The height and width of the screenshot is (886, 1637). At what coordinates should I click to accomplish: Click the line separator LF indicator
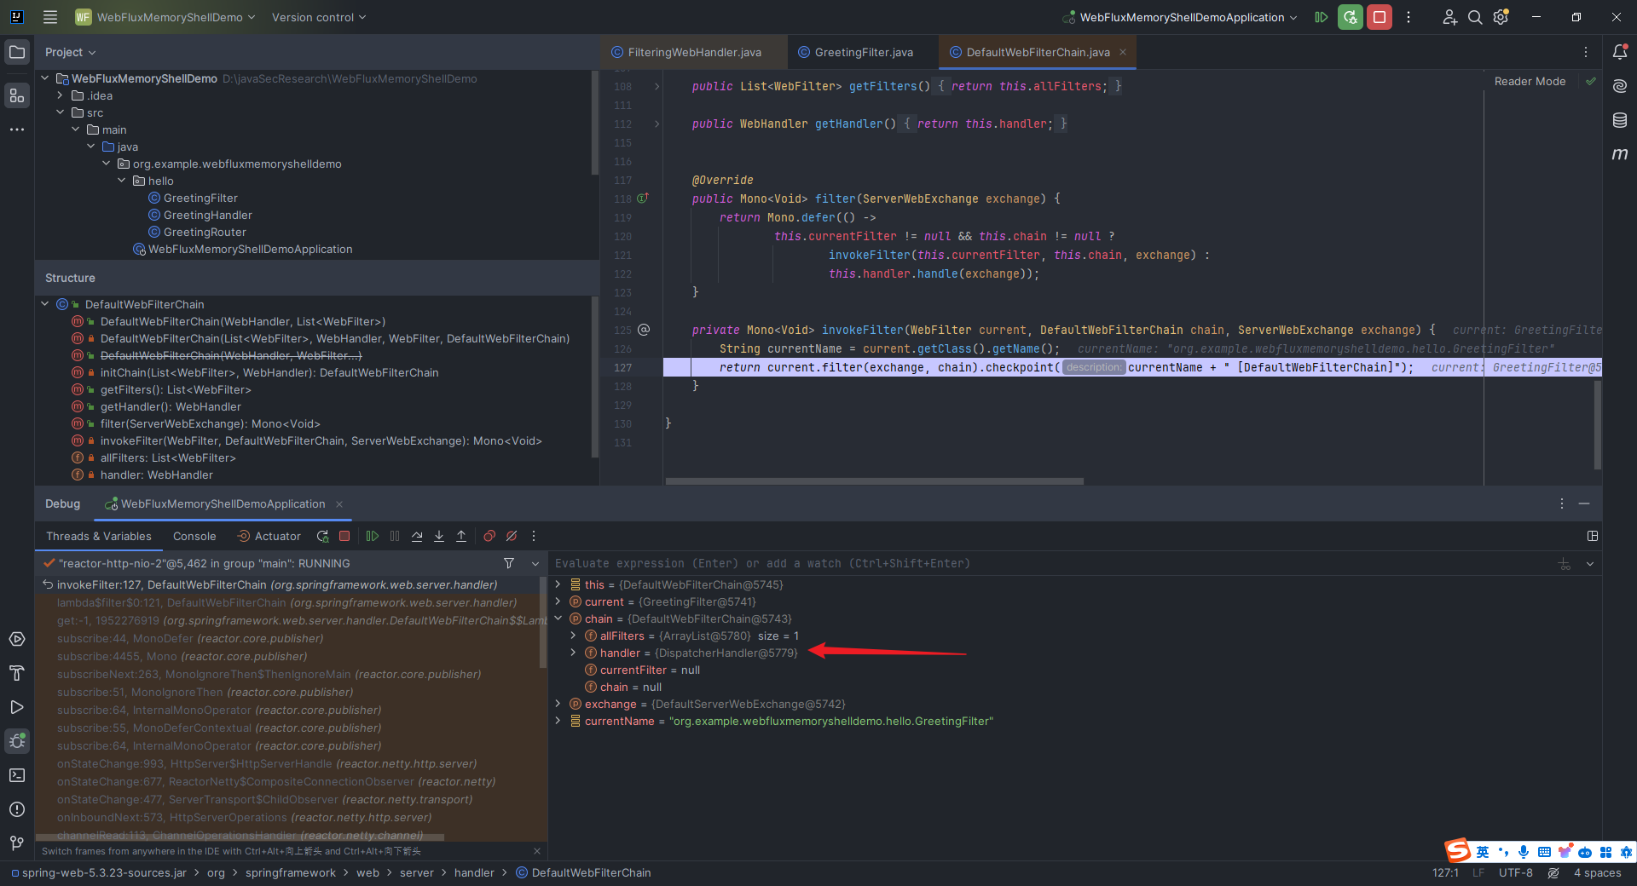pos(1478,872)
